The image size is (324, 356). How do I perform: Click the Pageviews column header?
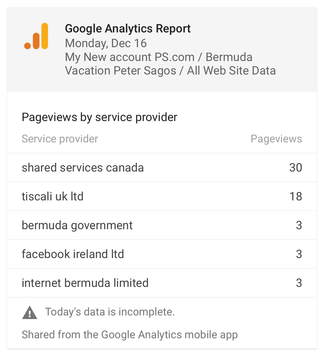tap(276, 139)
